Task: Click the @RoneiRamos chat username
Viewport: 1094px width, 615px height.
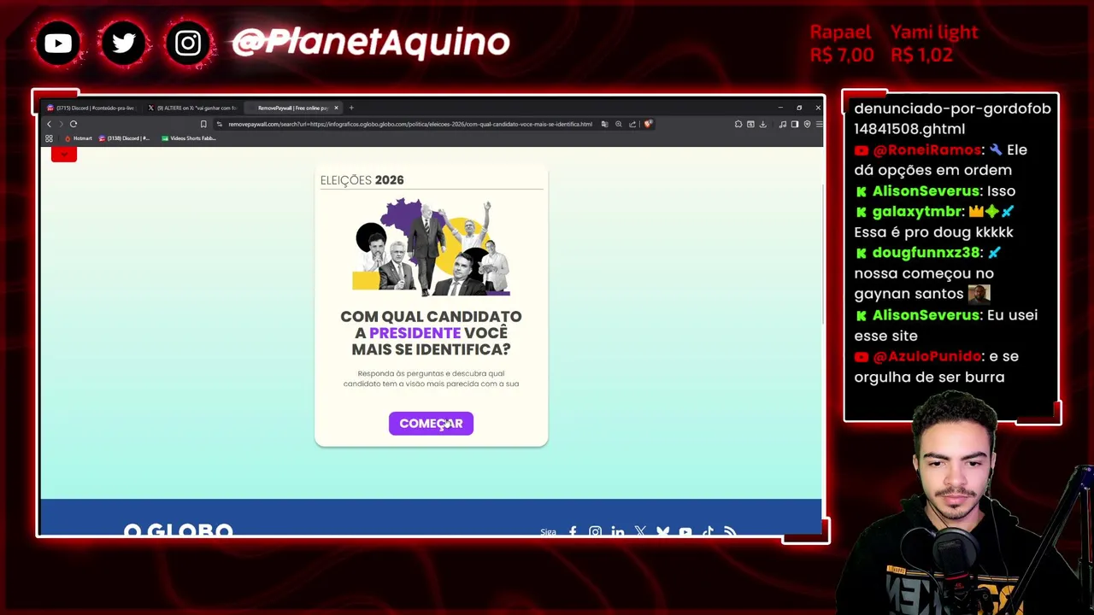Action: [927, 150]
